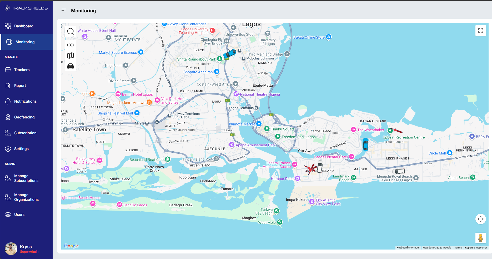Screen dimensions: 492x259
Task: Toggle fullscreen map view
Action: pyautogui.click(x=480, y=31)
